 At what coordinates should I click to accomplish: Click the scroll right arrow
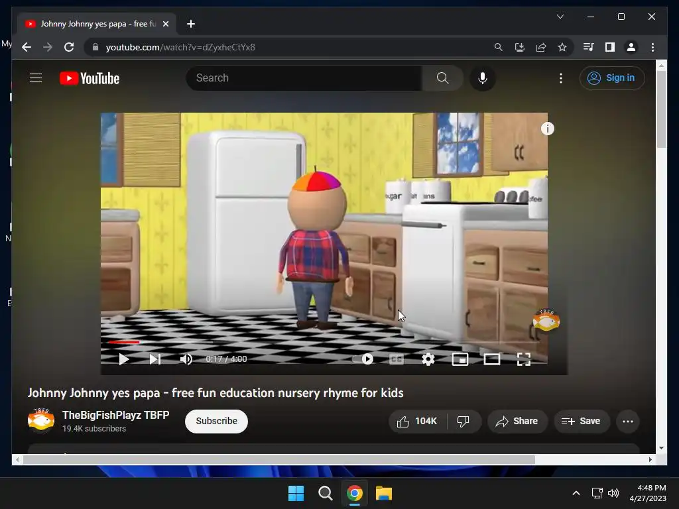click(x=650, y=460)
